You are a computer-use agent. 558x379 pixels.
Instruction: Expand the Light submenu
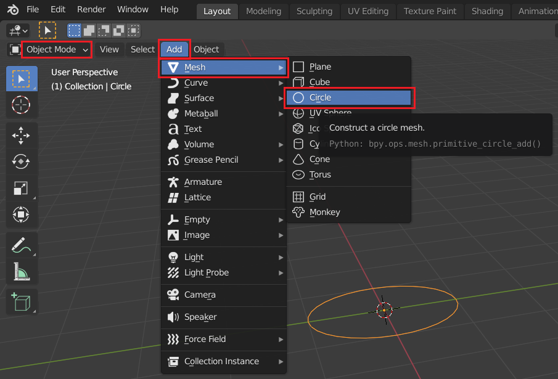click(x=223, y=257)
